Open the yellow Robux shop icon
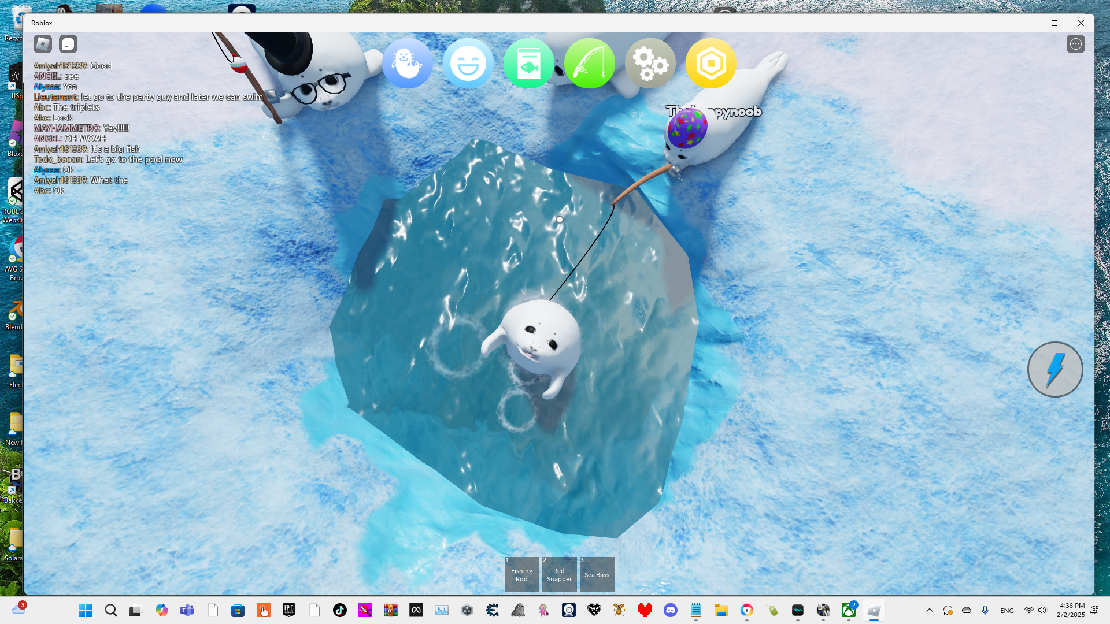Screen dimensions: 1110x624 point(711,64)
